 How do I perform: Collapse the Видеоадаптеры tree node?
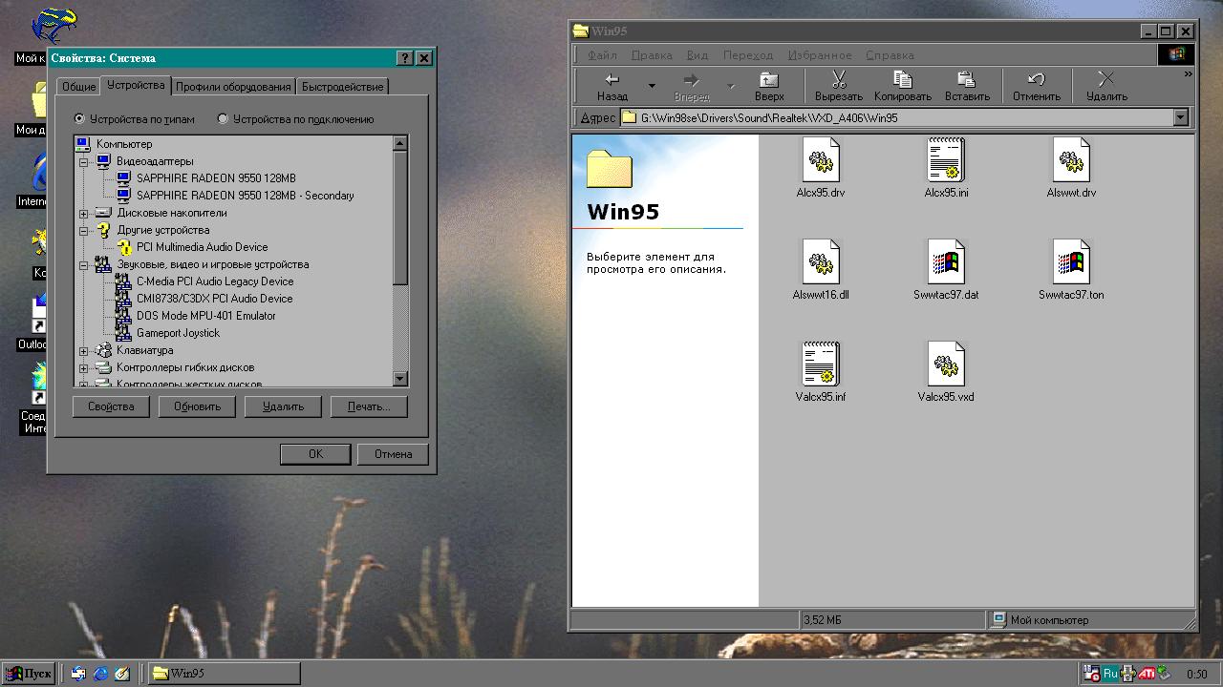[x=84, y=161]
